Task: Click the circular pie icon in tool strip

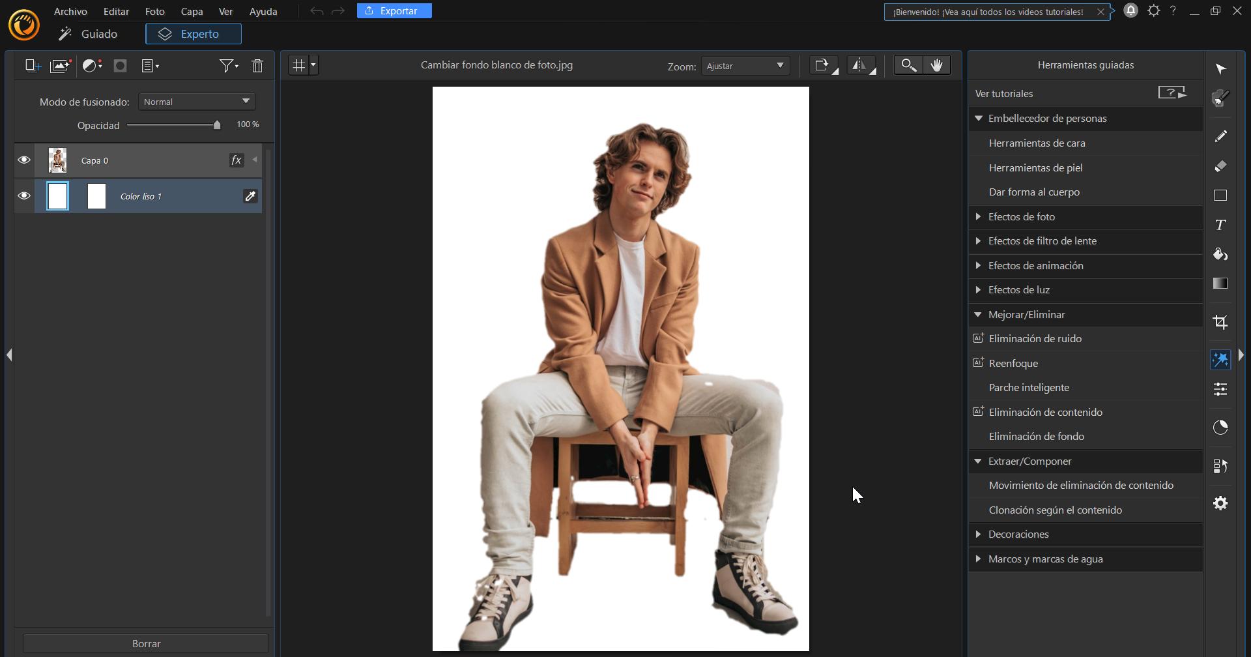Action: point(1221,428)
